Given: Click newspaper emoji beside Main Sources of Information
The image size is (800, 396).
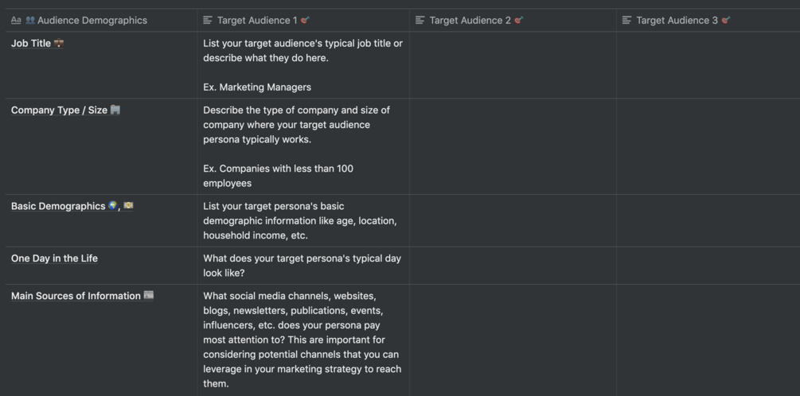Looking at the screenshot, I should point(148,296).
